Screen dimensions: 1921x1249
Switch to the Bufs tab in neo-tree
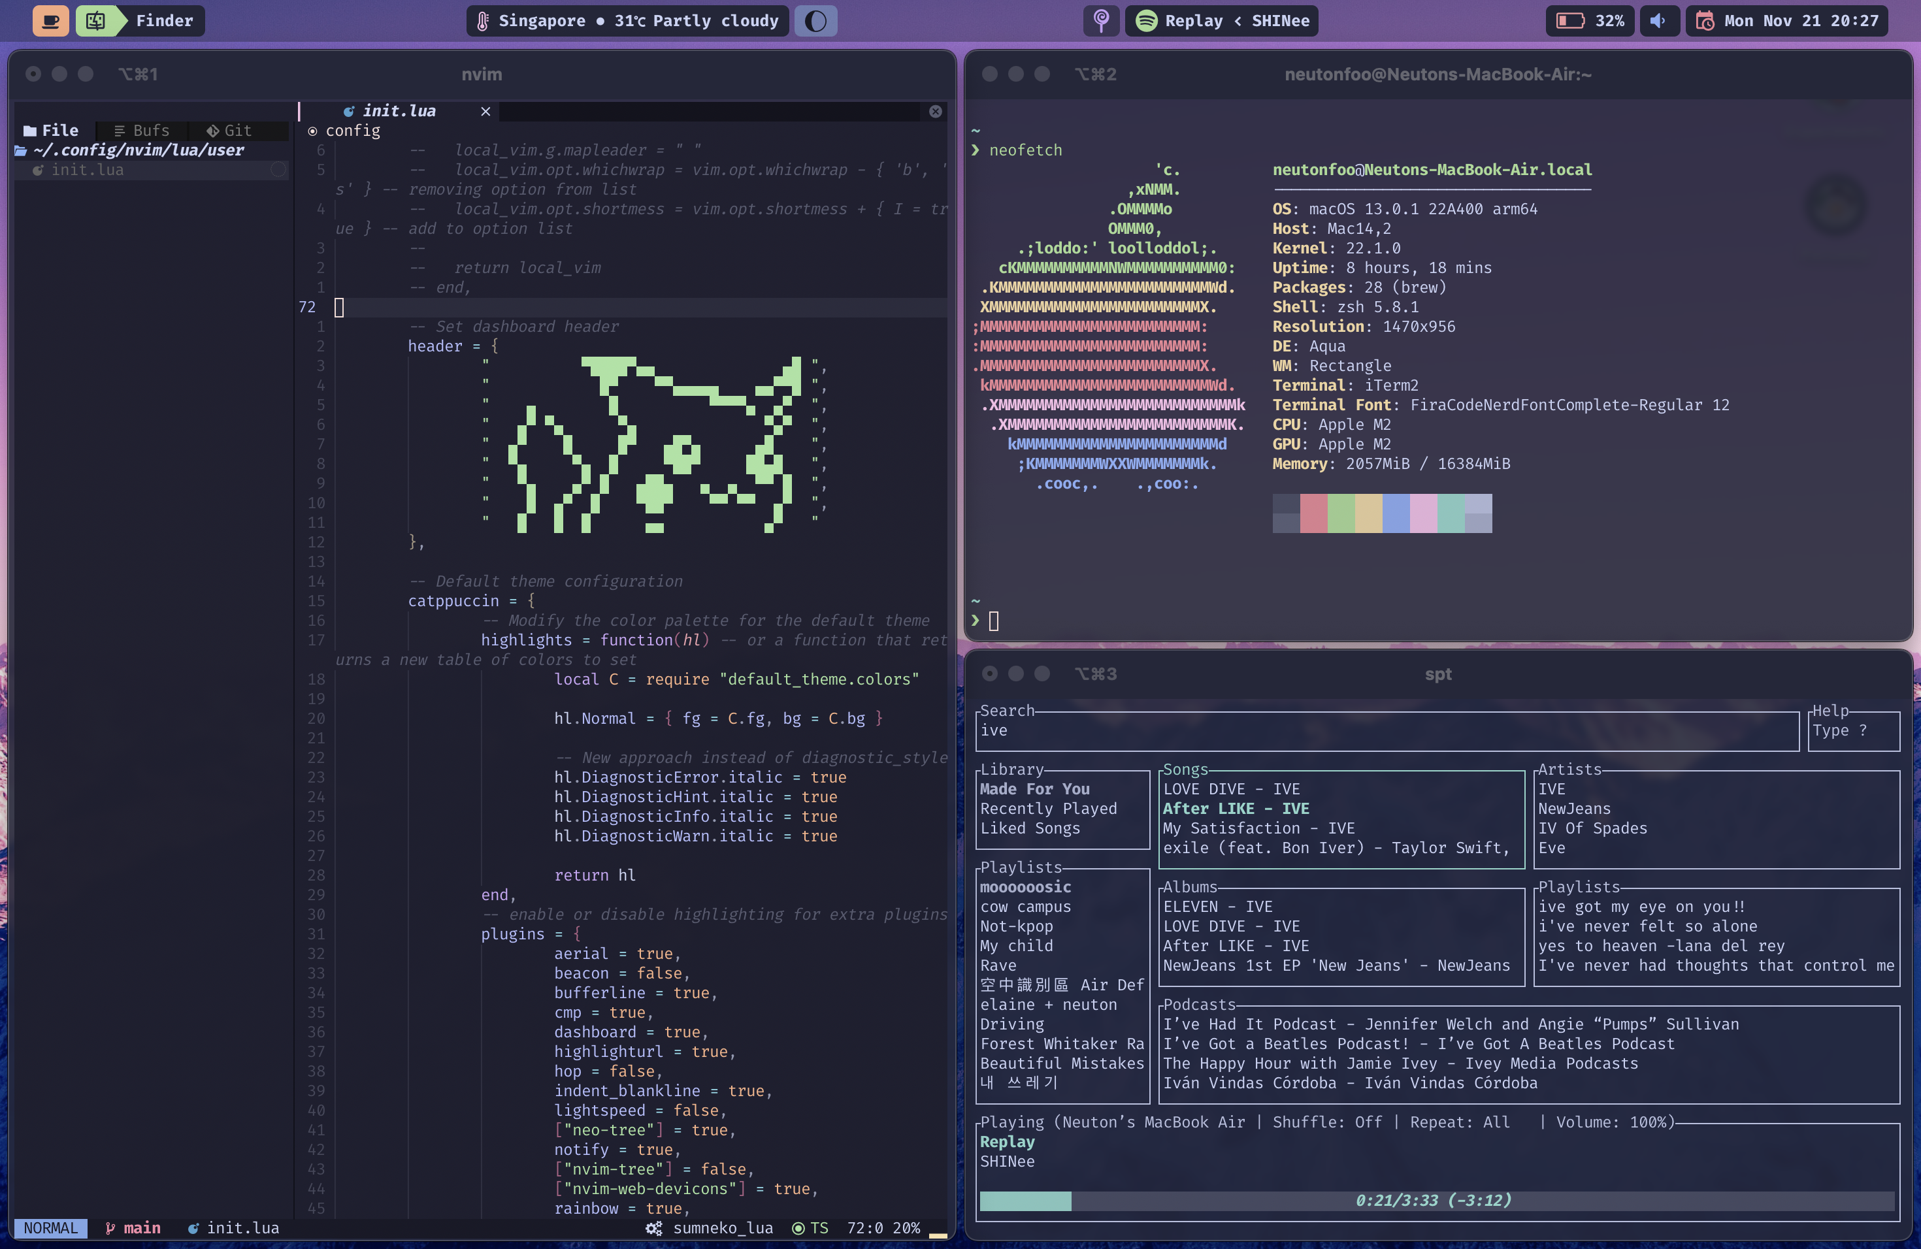click(142, 131)
